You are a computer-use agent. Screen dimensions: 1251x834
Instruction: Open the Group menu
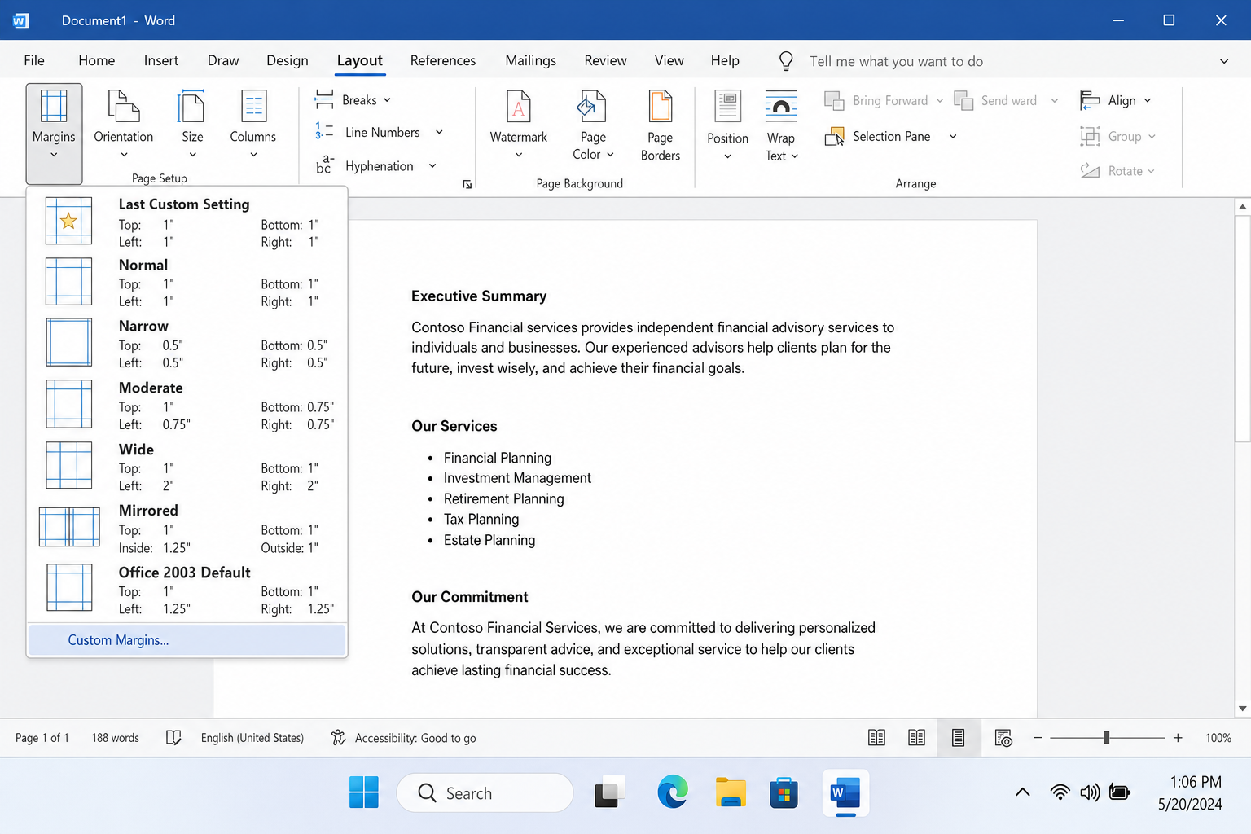[1118, 136]
